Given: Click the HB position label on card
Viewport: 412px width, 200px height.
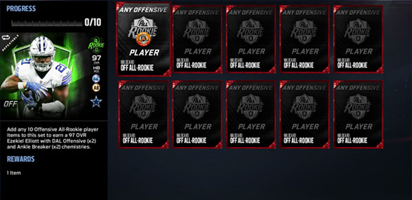Looking at the screenshot, I should (96, 69).
